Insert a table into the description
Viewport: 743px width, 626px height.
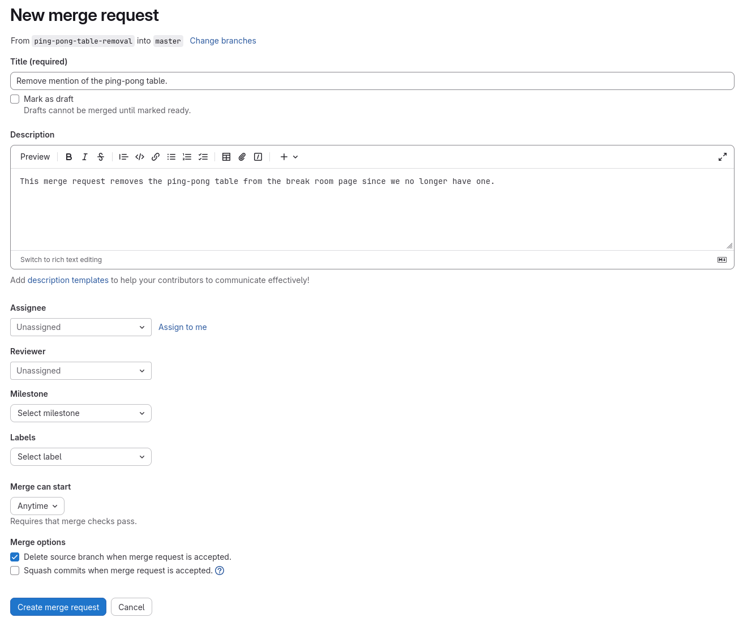pyautogui.click(x=226, y=157)
